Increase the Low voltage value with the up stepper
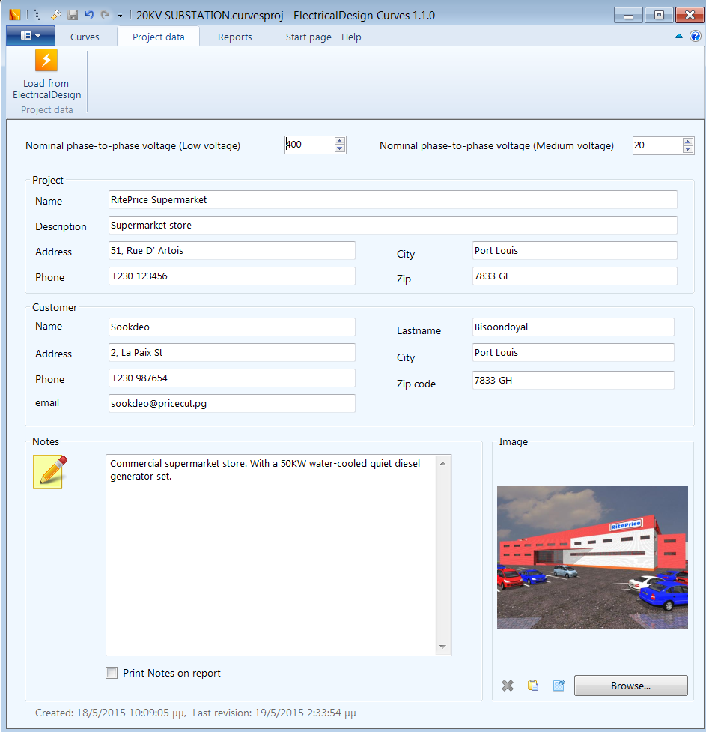The width and height of the screenshot is (706, 732). coord(341,141)
